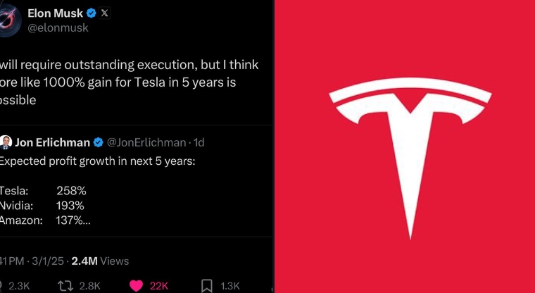Click the 22K likes count
The height and width of the screenshot is (293, 535).
tap(159, 285)
